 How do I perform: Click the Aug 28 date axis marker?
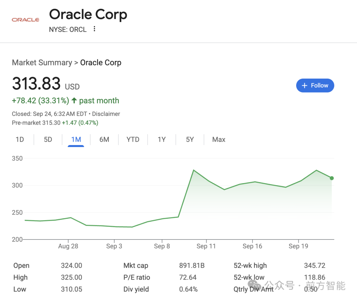[68, 246]
